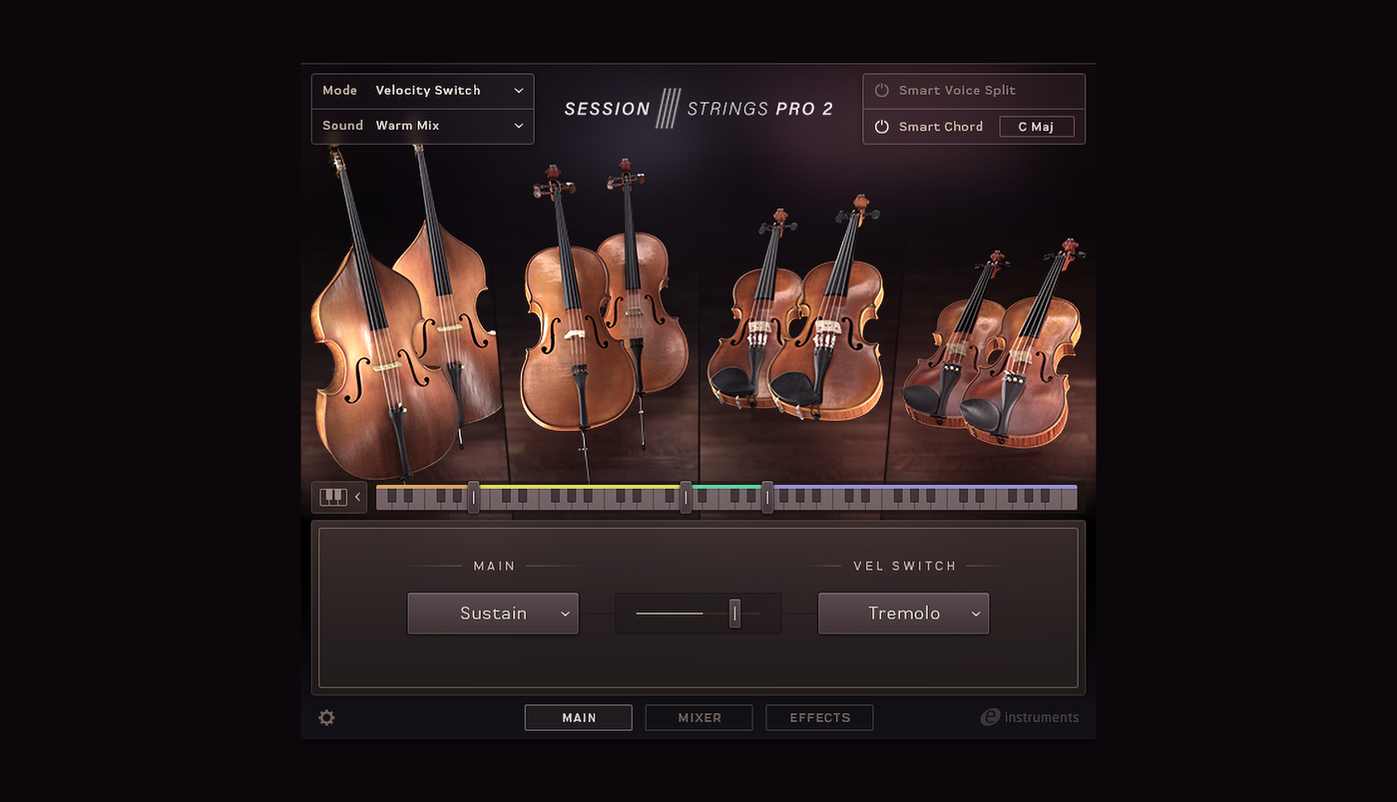This screenshot has height=802, width=1397.
Task: Open the settings gear icon
Action: [326, 717]
